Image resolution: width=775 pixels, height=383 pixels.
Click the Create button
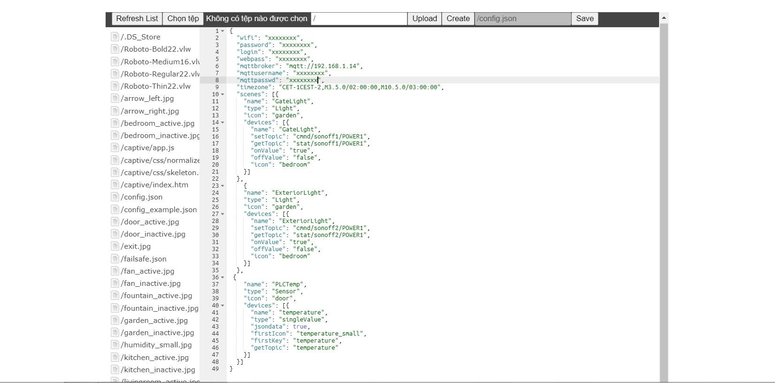tap(458, 19)
